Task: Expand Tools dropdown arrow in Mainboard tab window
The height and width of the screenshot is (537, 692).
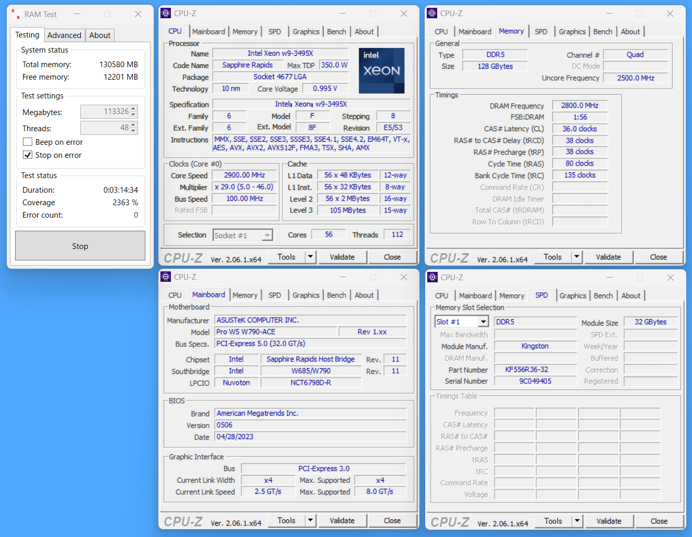Action: [x=311, y=520]
